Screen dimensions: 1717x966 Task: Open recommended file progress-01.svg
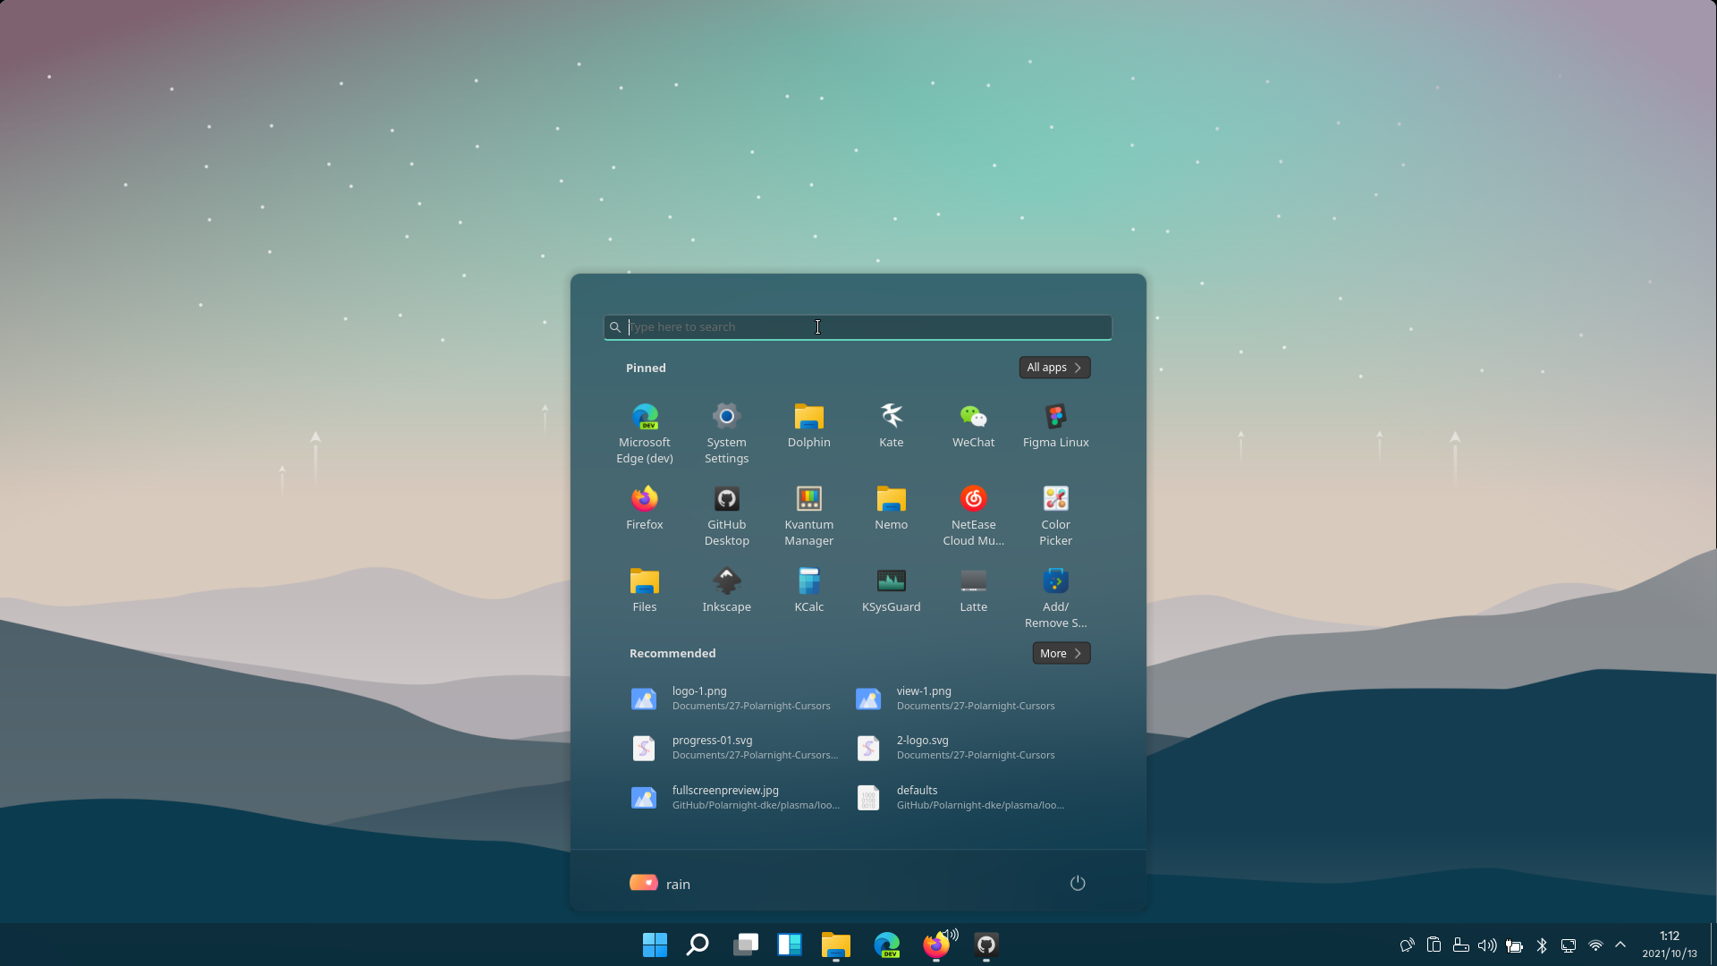tap(733, 747)
